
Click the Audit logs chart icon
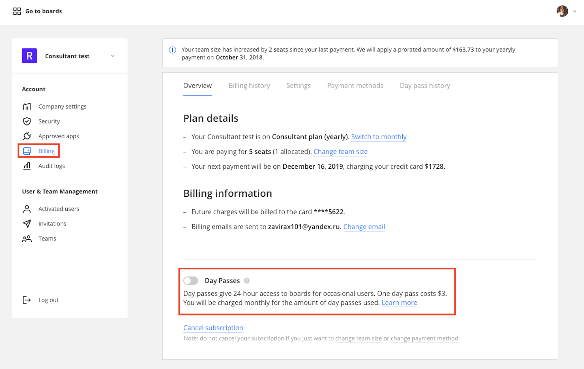27,166
